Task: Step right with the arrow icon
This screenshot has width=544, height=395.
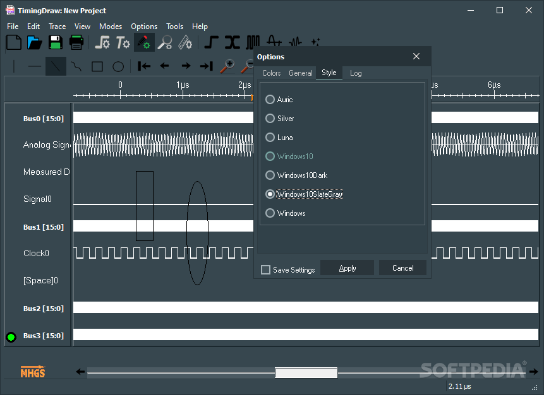Action: point(186,66)
